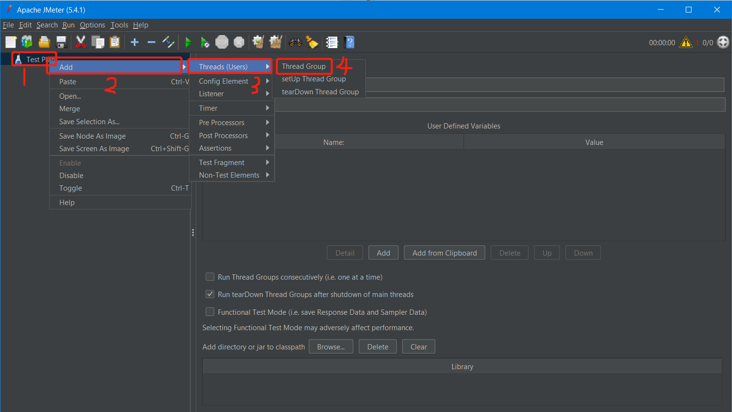Select Open... in context menu
Image resolution: width=732 pixels, height=412 pixels.
coord(120,96)
